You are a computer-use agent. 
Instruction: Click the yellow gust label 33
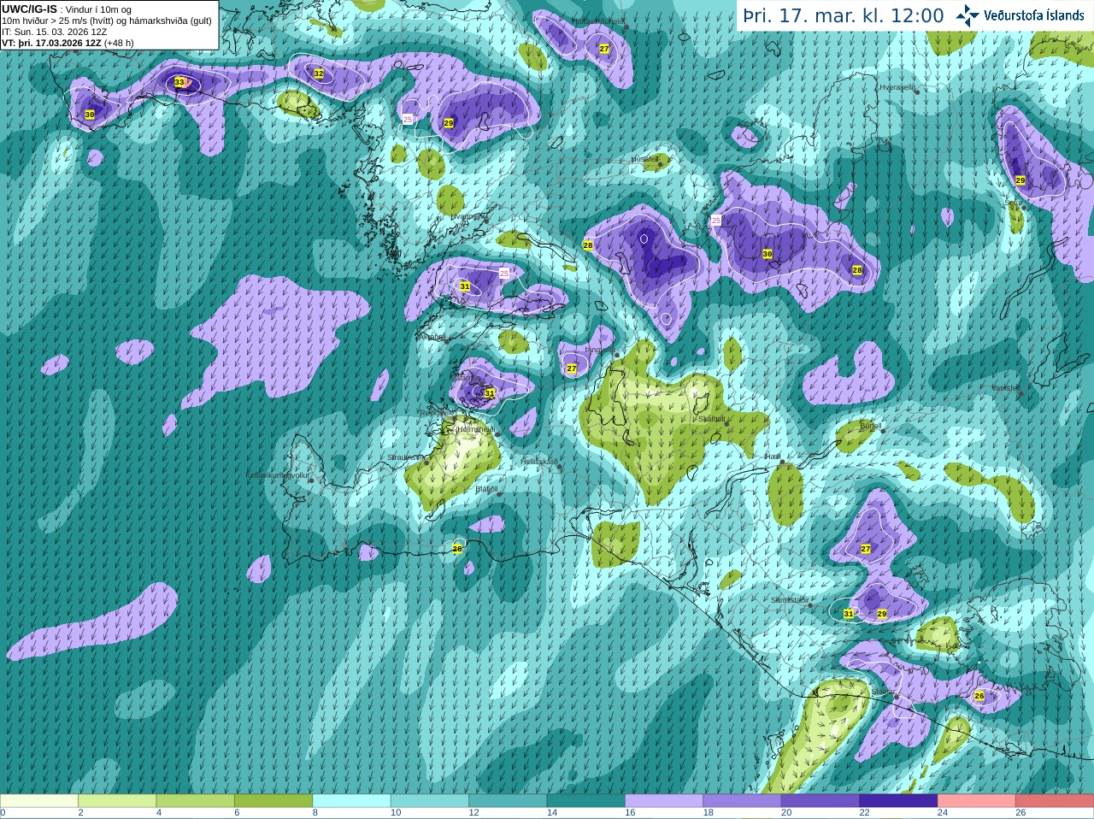(x=179, y=82)
